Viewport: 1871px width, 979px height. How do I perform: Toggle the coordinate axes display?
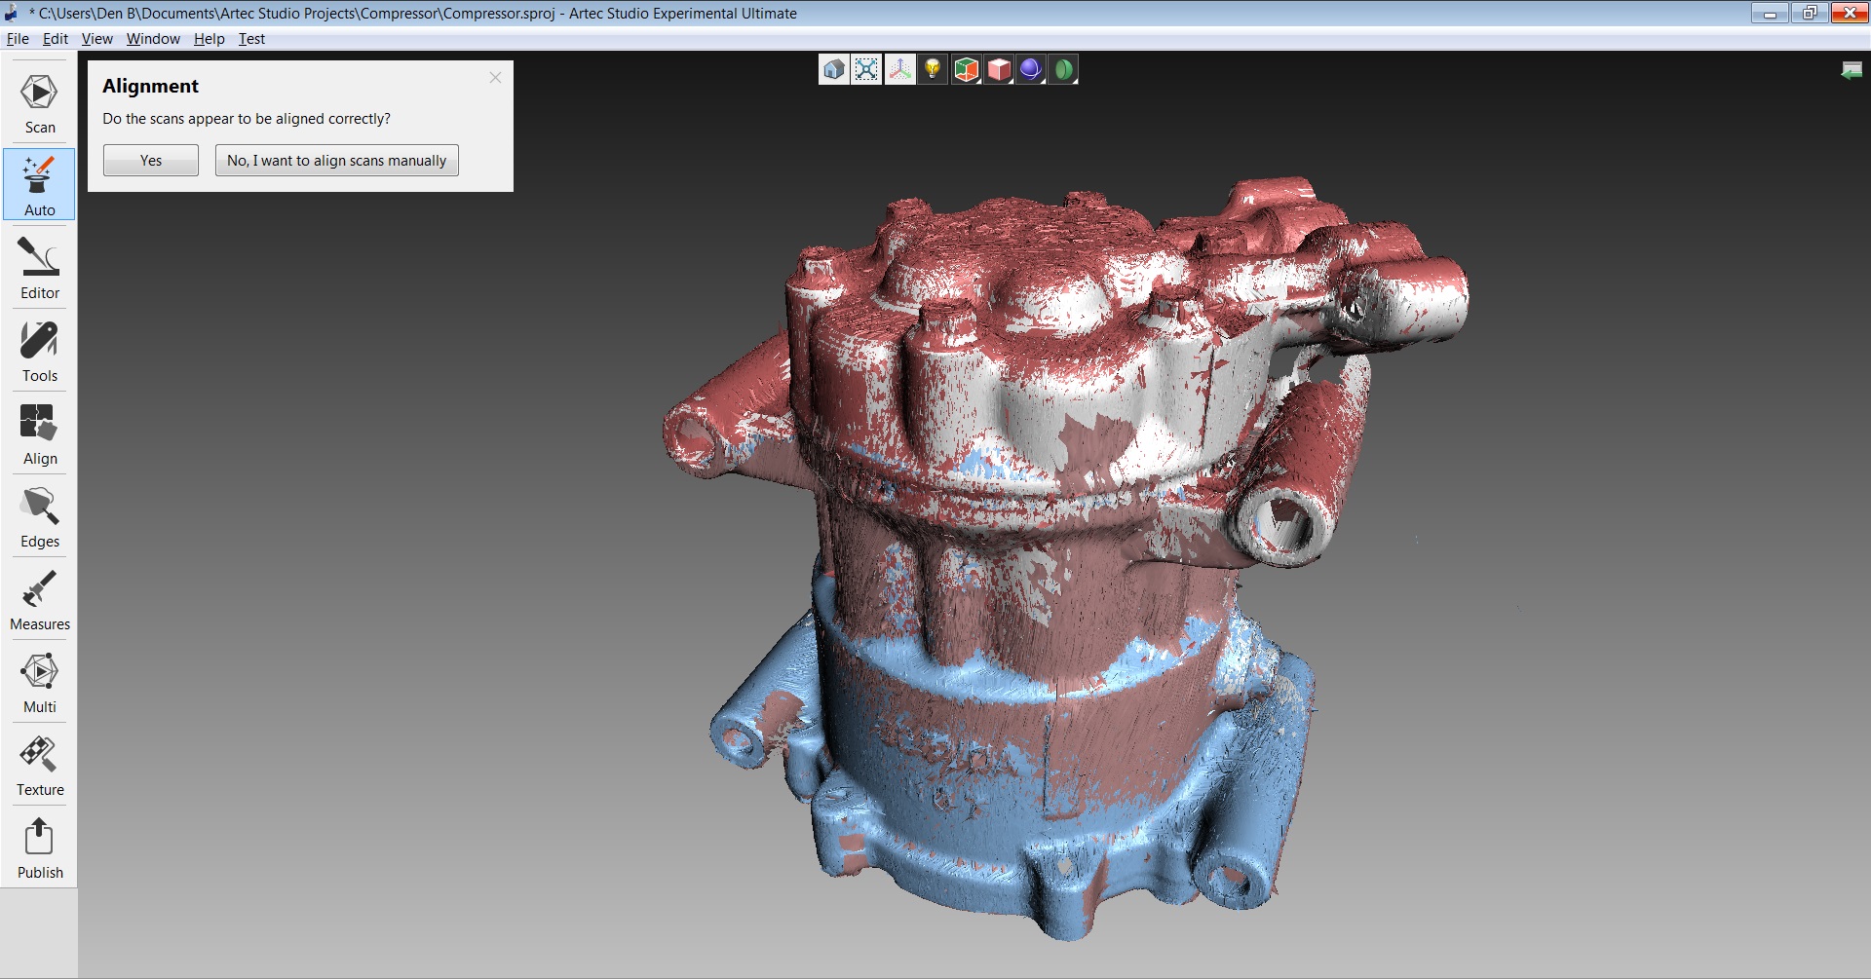(899, 69)
